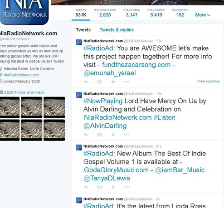Screen dimensions: 224x208
Task: Click the 13s timestamp on NowPlaying tweet
Action: (x=159, y=94)
